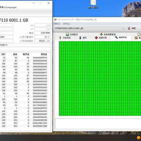Click the field showing 'evision 4'
This screenshot has width=141, height=141.
25,45
